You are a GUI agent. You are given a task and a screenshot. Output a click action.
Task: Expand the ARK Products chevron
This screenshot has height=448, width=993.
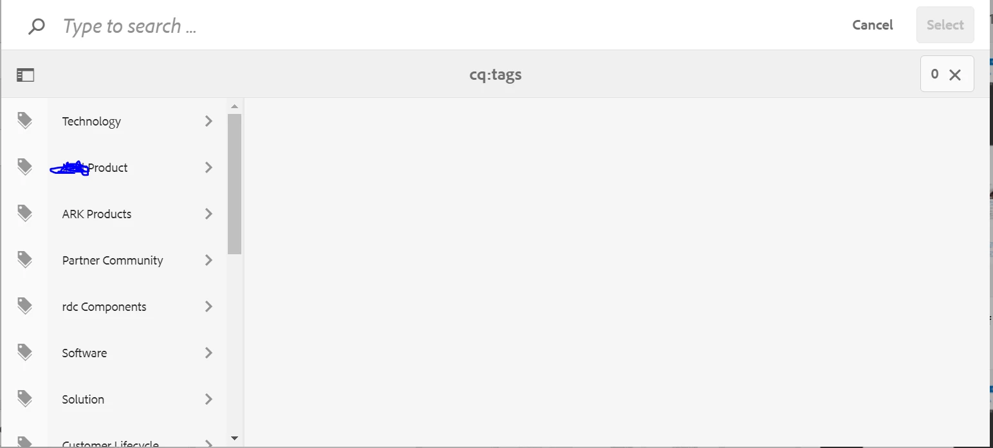[209, 214]
